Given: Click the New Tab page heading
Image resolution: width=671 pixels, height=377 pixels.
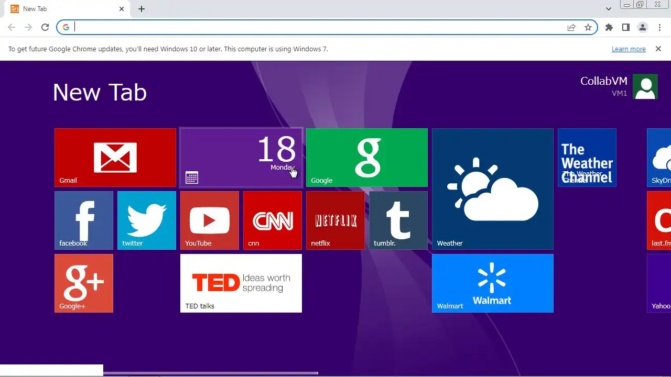Looking at the screenshot, I should 100,92.
